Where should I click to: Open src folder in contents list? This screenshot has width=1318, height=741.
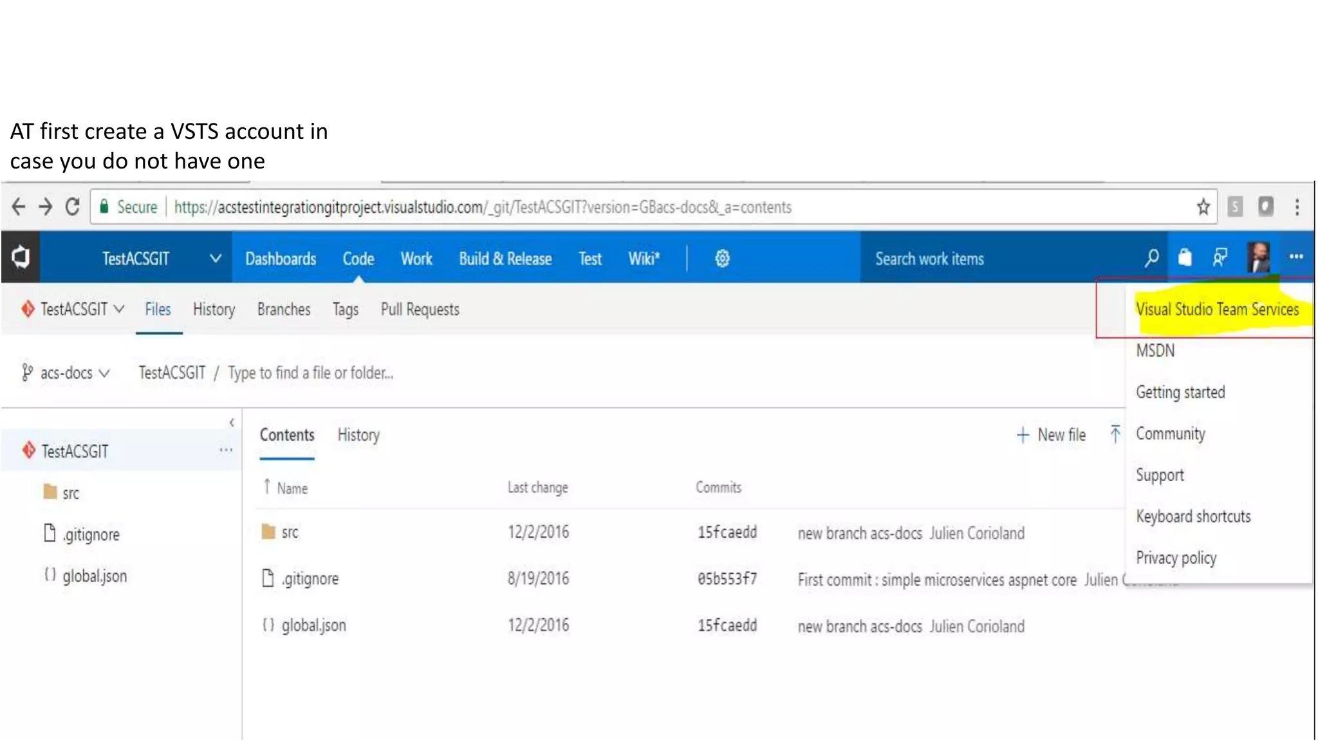[290, 532]
